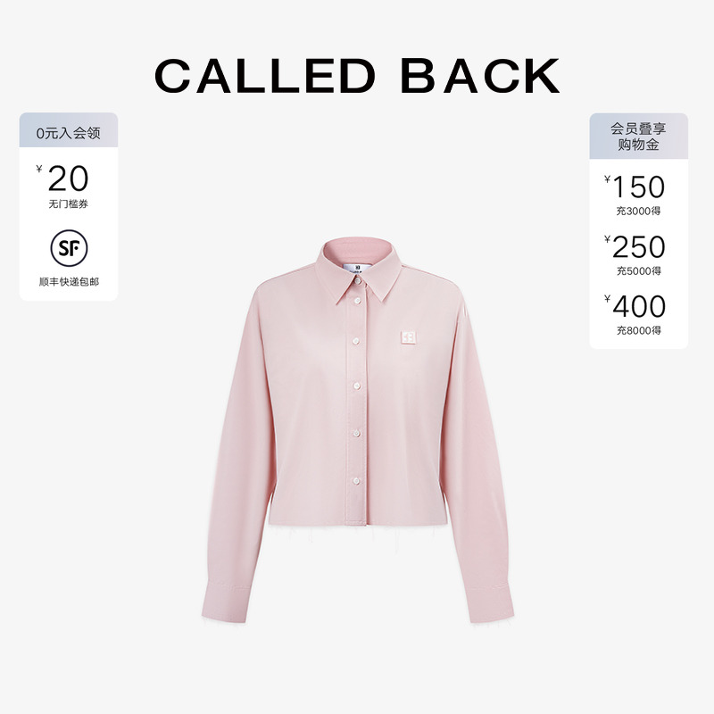Click the 顺丰快递包邮 shipping text
Viewport: 714px width, 714px height.
click(x=69, y=282)
